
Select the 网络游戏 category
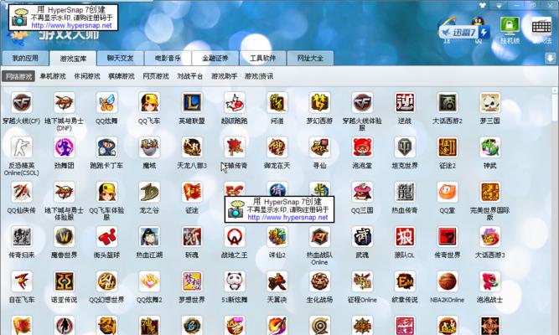pos(18,76)
